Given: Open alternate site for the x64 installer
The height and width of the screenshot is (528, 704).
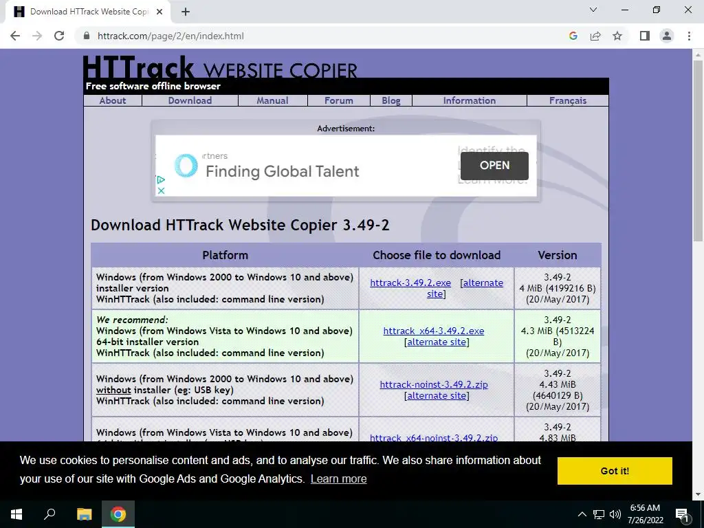Looking at the screenshot, I should tap(437, 342).
